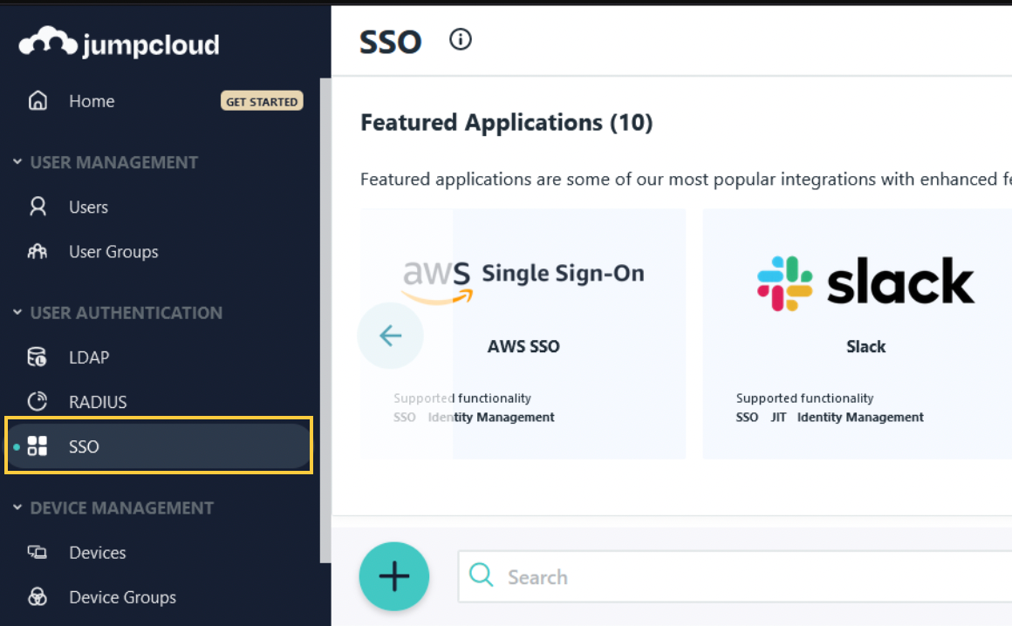Open Devices menu item

pos(98,553)
